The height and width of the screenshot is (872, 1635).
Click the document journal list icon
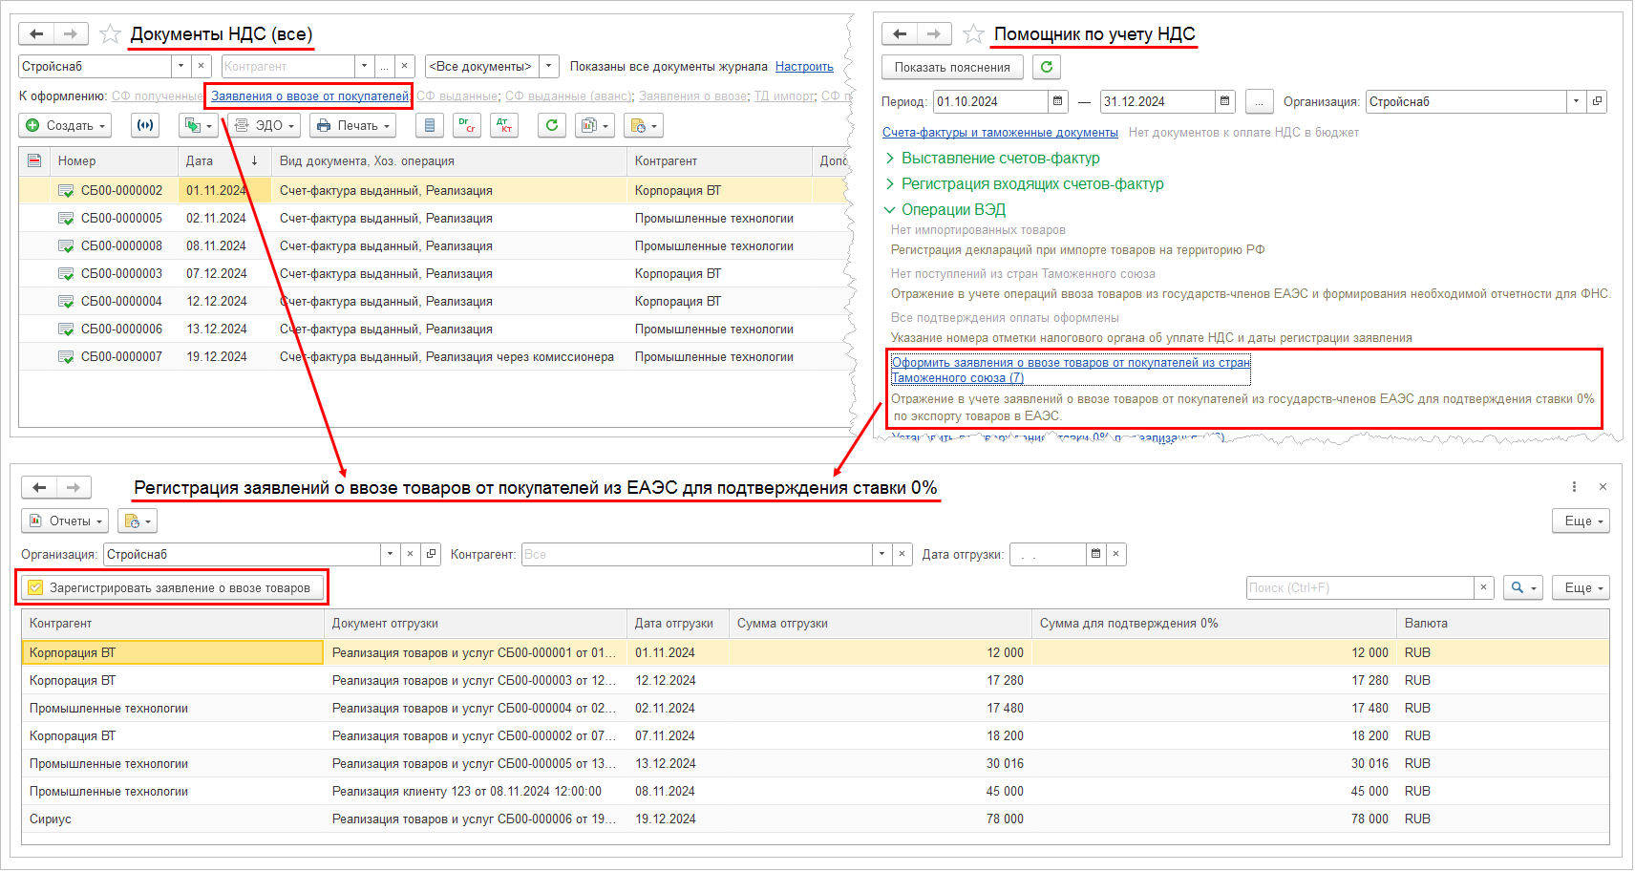pos(430,125)
